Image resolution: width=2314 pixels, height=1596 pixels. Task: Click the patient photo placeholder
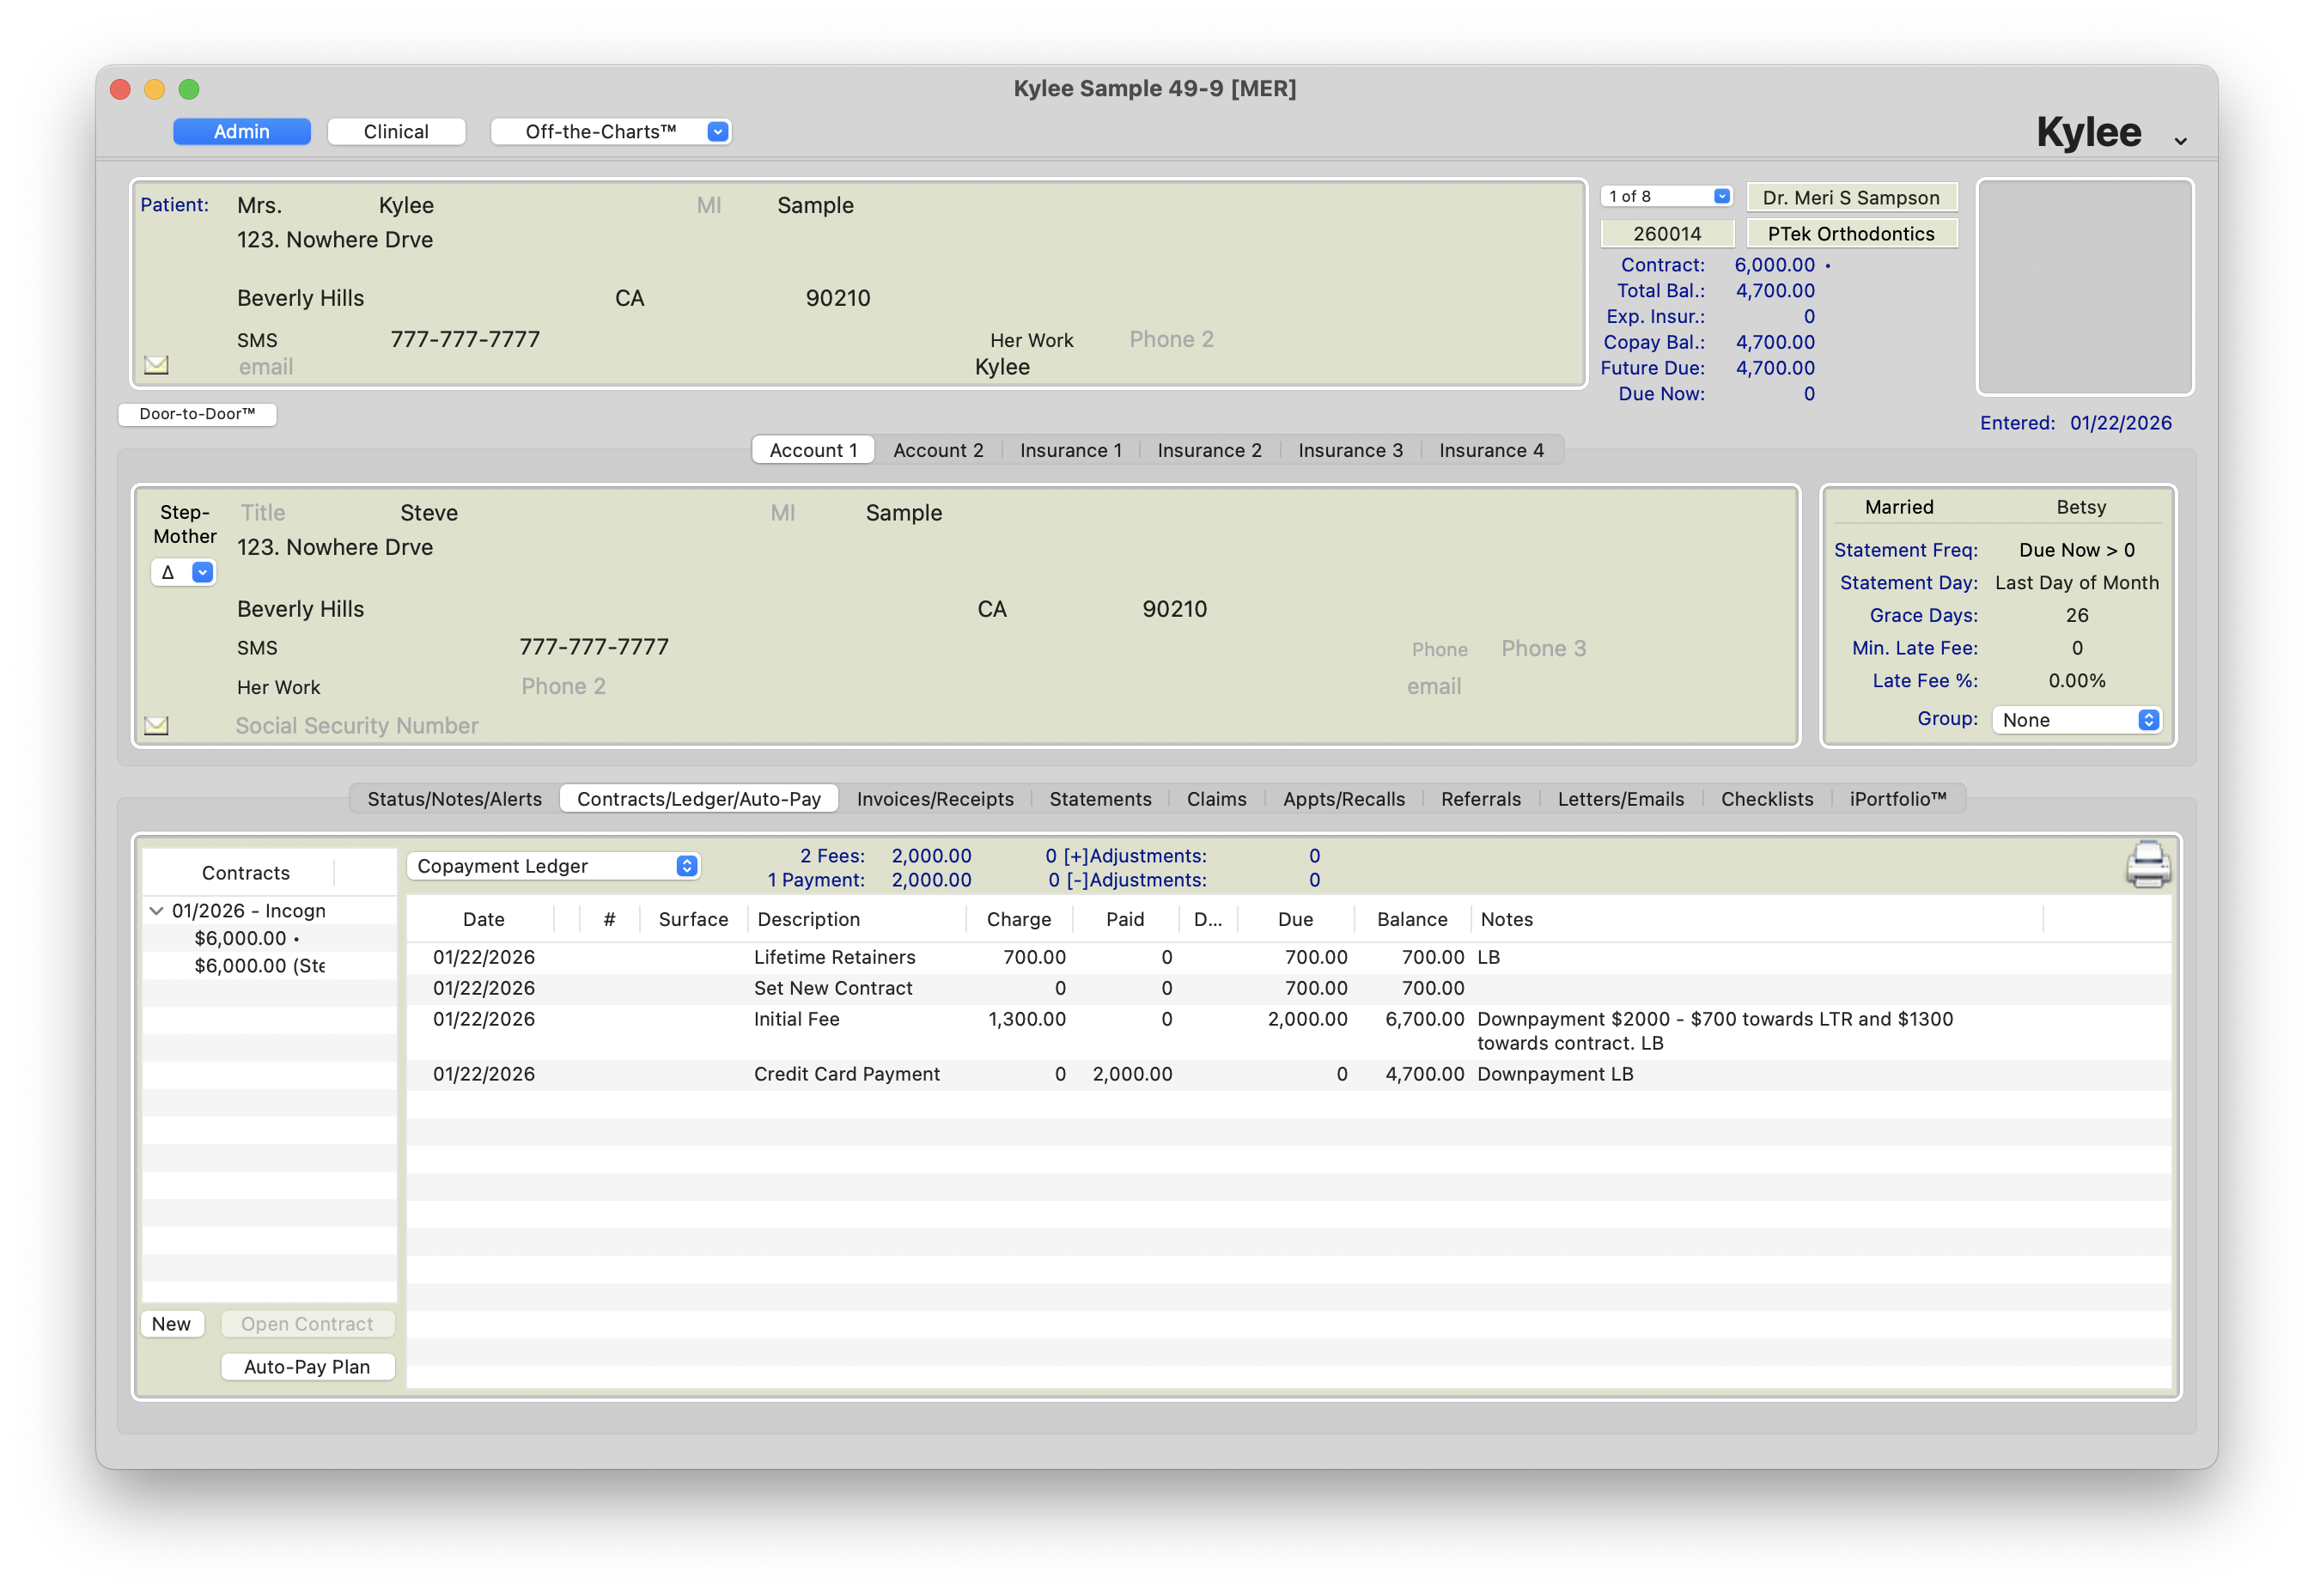tap(2084, 287)
